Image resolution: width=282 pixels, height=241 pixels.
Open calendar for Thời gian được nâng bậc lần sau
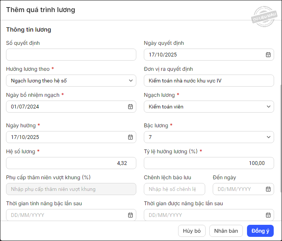[x=268, y=215]
